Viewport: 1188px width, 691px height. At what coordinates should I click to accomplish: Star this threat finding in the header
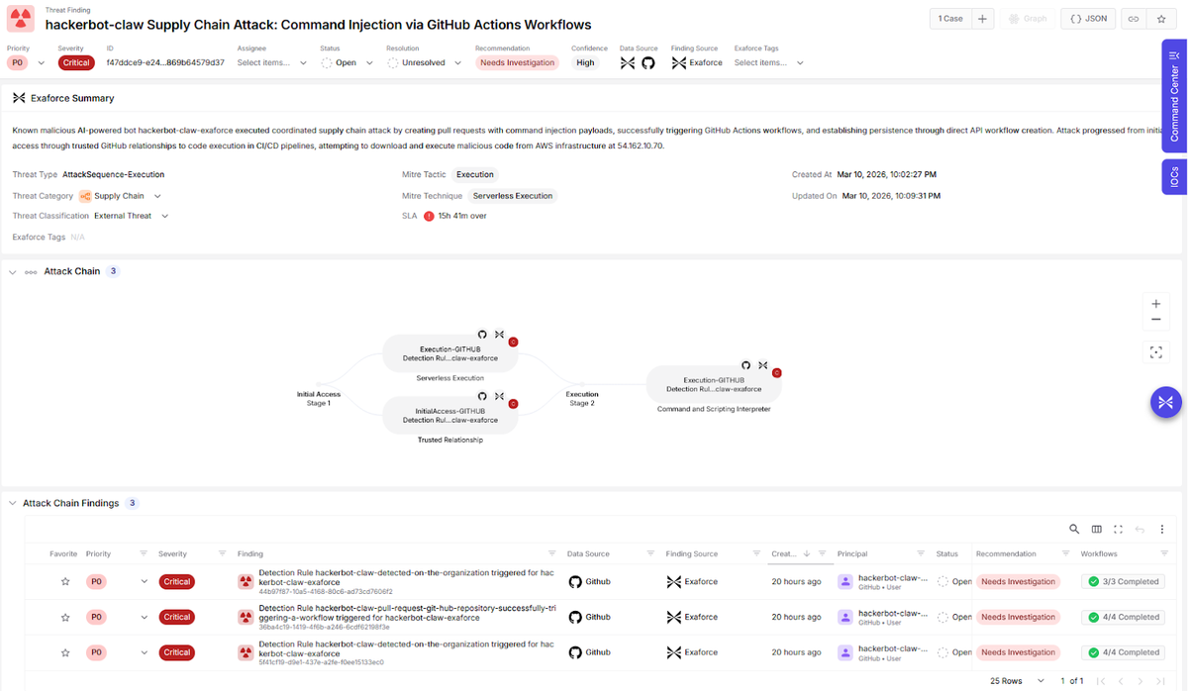1161,18
